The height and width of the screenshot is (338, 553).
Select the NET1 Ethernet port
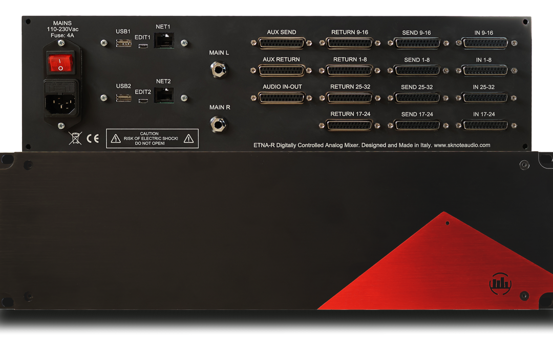(x=164, y=40)
